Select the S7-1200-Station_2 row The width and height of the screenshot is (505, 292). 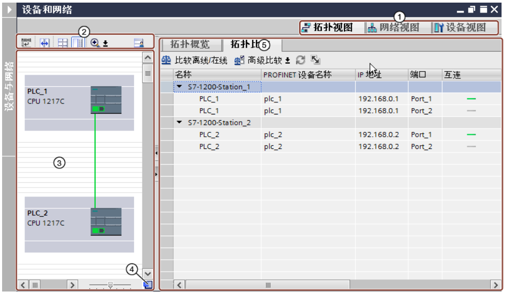(x=331, y=123)
